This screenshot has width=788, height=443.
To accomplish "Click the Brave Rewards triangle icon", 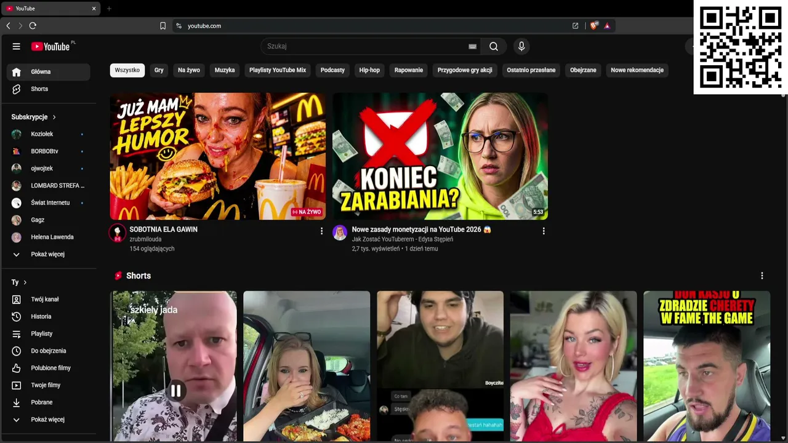I will tap(607, 26).
